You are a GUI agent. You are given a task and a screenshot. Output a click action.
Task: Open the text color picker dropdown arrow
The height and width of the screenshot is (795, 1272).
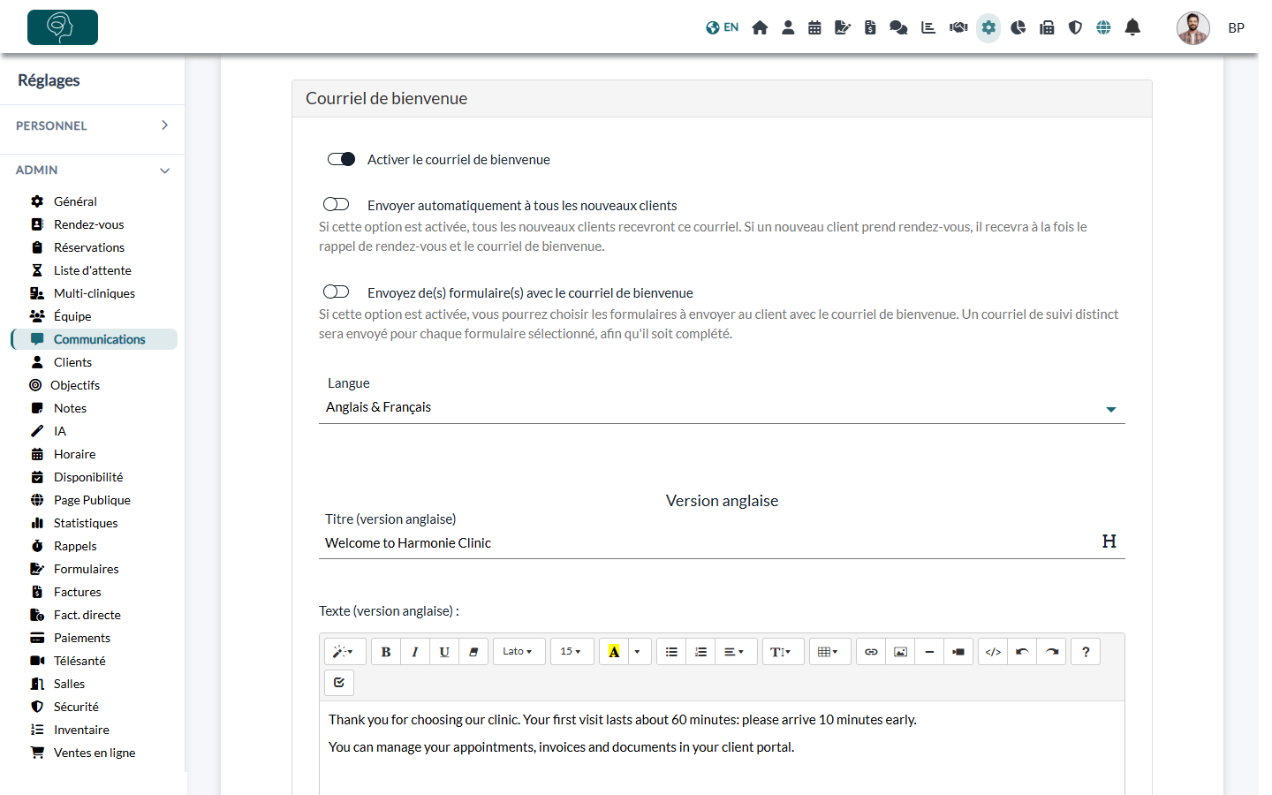click(638, 652)
